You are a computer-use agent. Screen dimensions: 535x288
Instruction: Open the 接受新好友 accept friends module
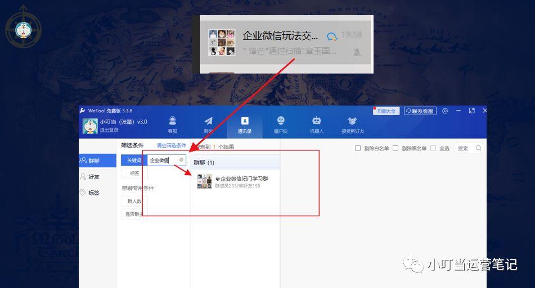tap(353, 125)
